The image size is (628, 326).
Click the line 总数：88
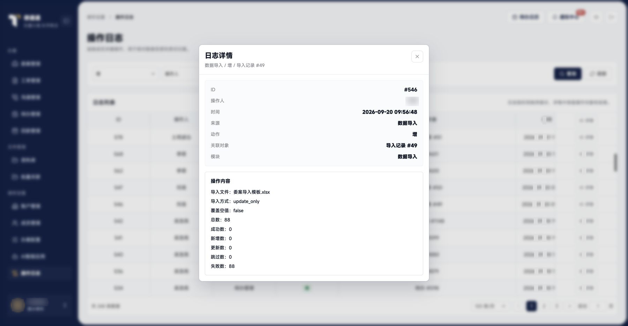pos(220,220)
